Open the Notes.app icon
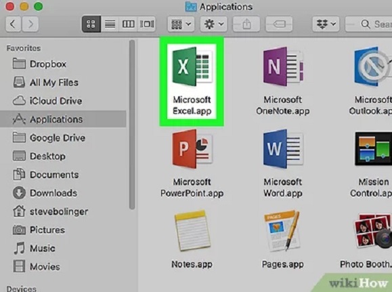This screenshot has height=292, width=392. click(x=192, y=231)
